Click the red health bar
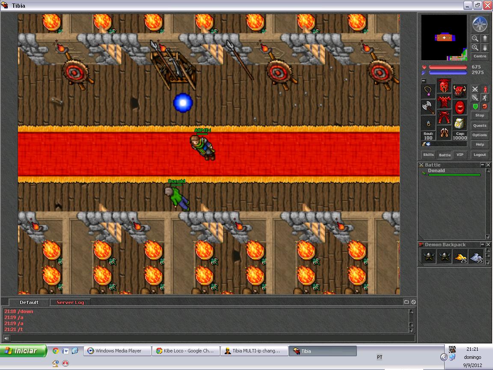 coord(448,67)
